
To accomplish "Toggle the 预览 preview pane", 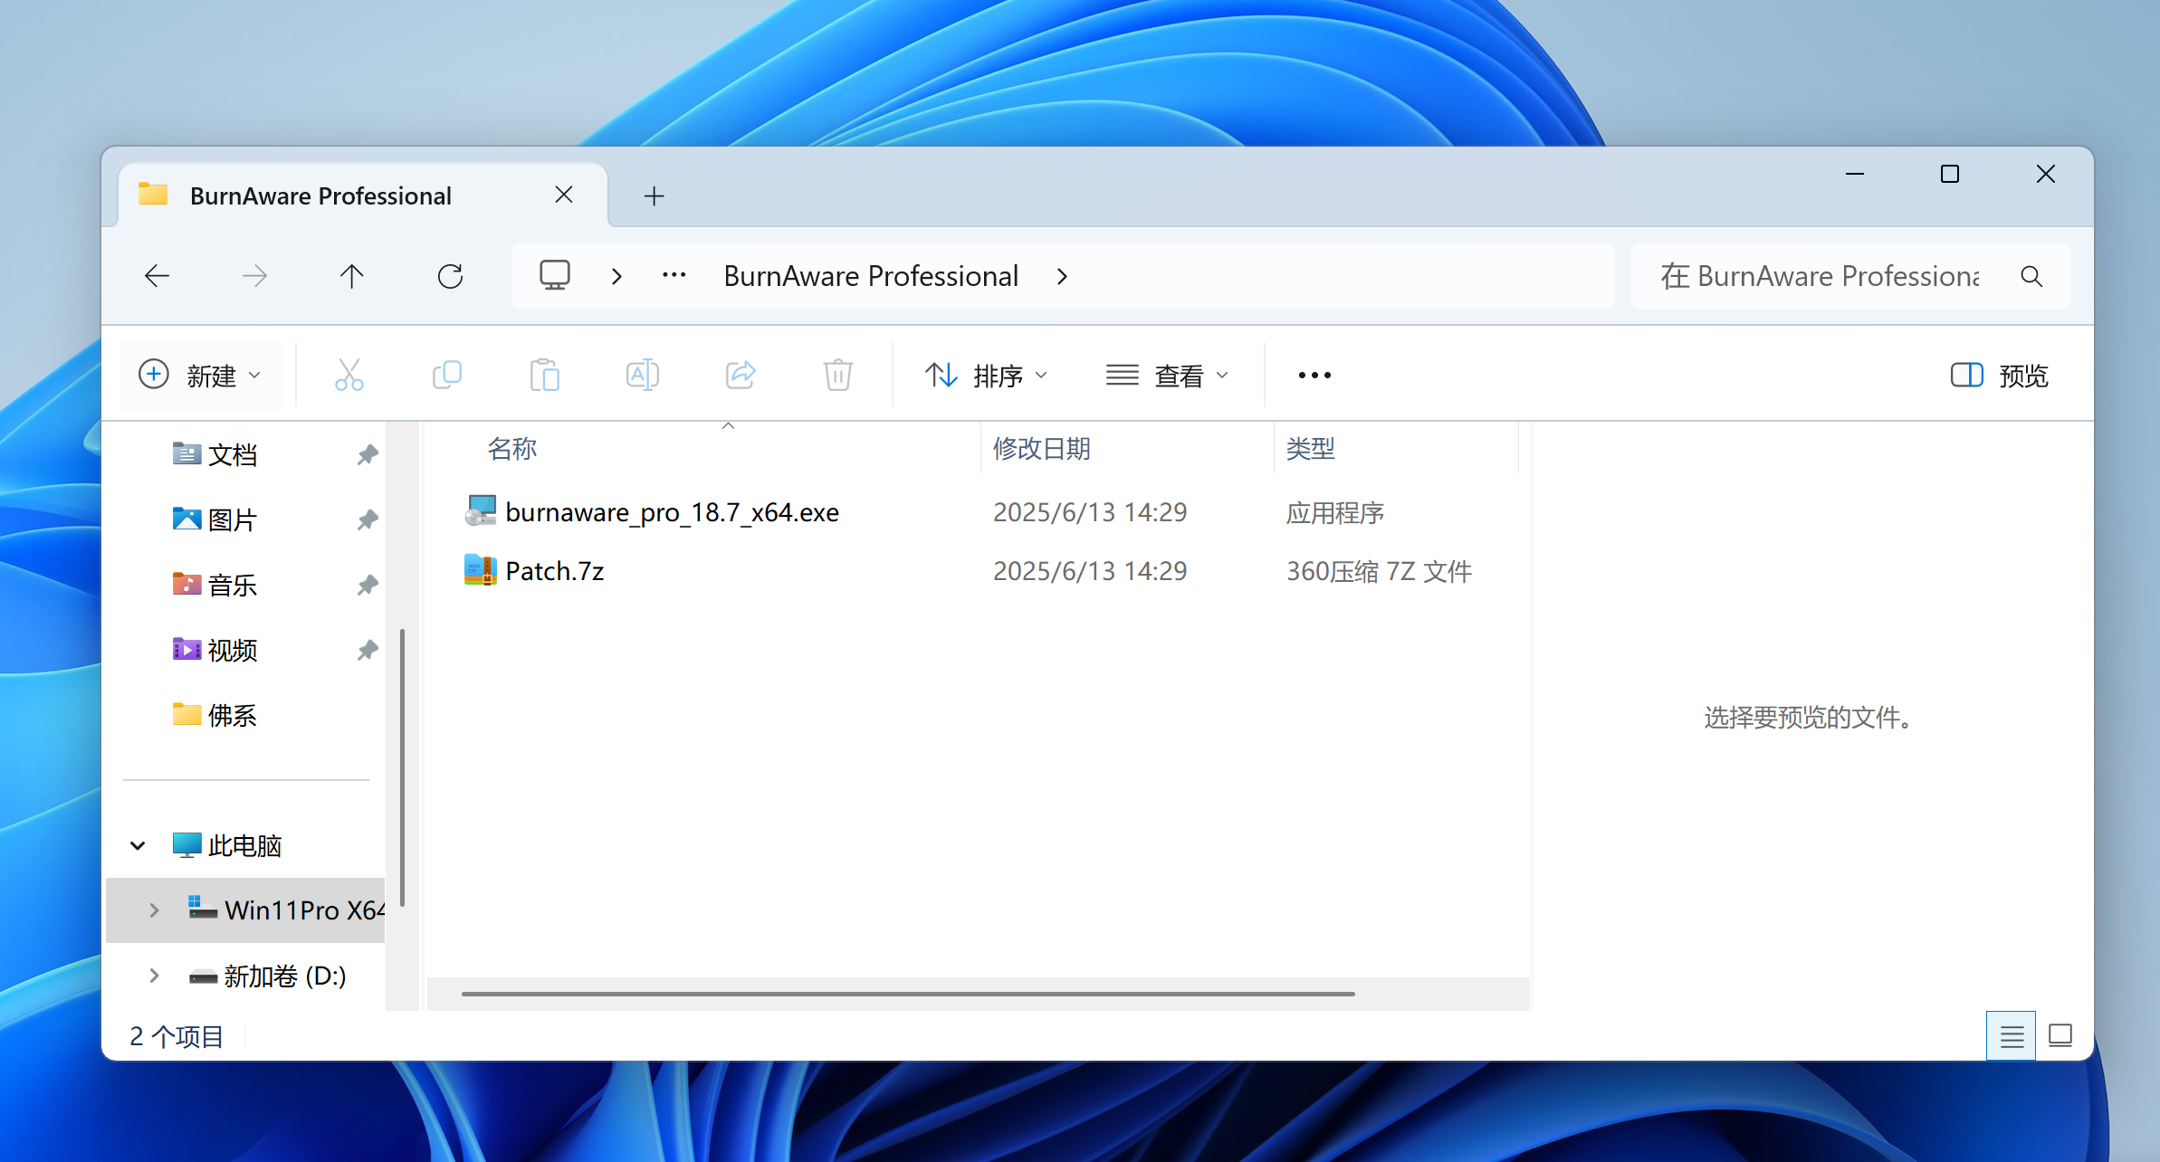I will coord(1999,375).
